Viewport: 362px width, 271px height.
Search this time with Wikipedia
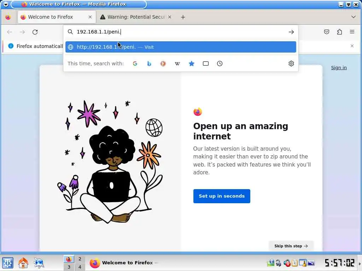tap(177, 64)
